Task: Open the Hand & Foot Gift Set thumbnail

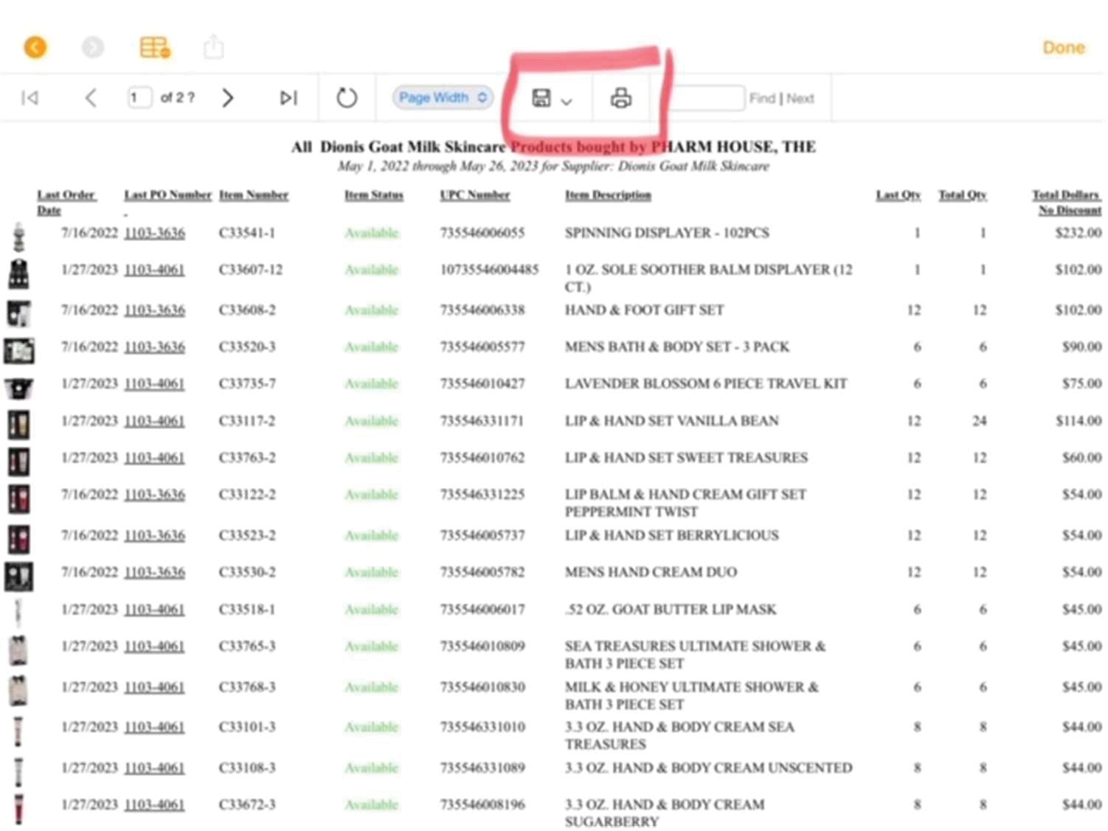Action: click(18, 313)
